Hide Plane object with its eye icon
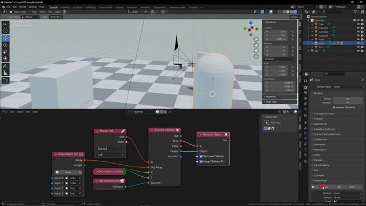Viewport: 366px width, 206px height. (358, 39)
